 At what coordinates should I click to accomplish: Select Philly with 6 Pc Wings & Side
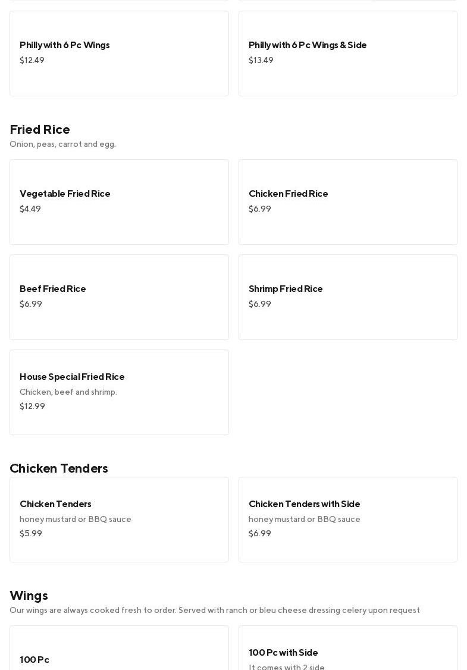point(347,53)
